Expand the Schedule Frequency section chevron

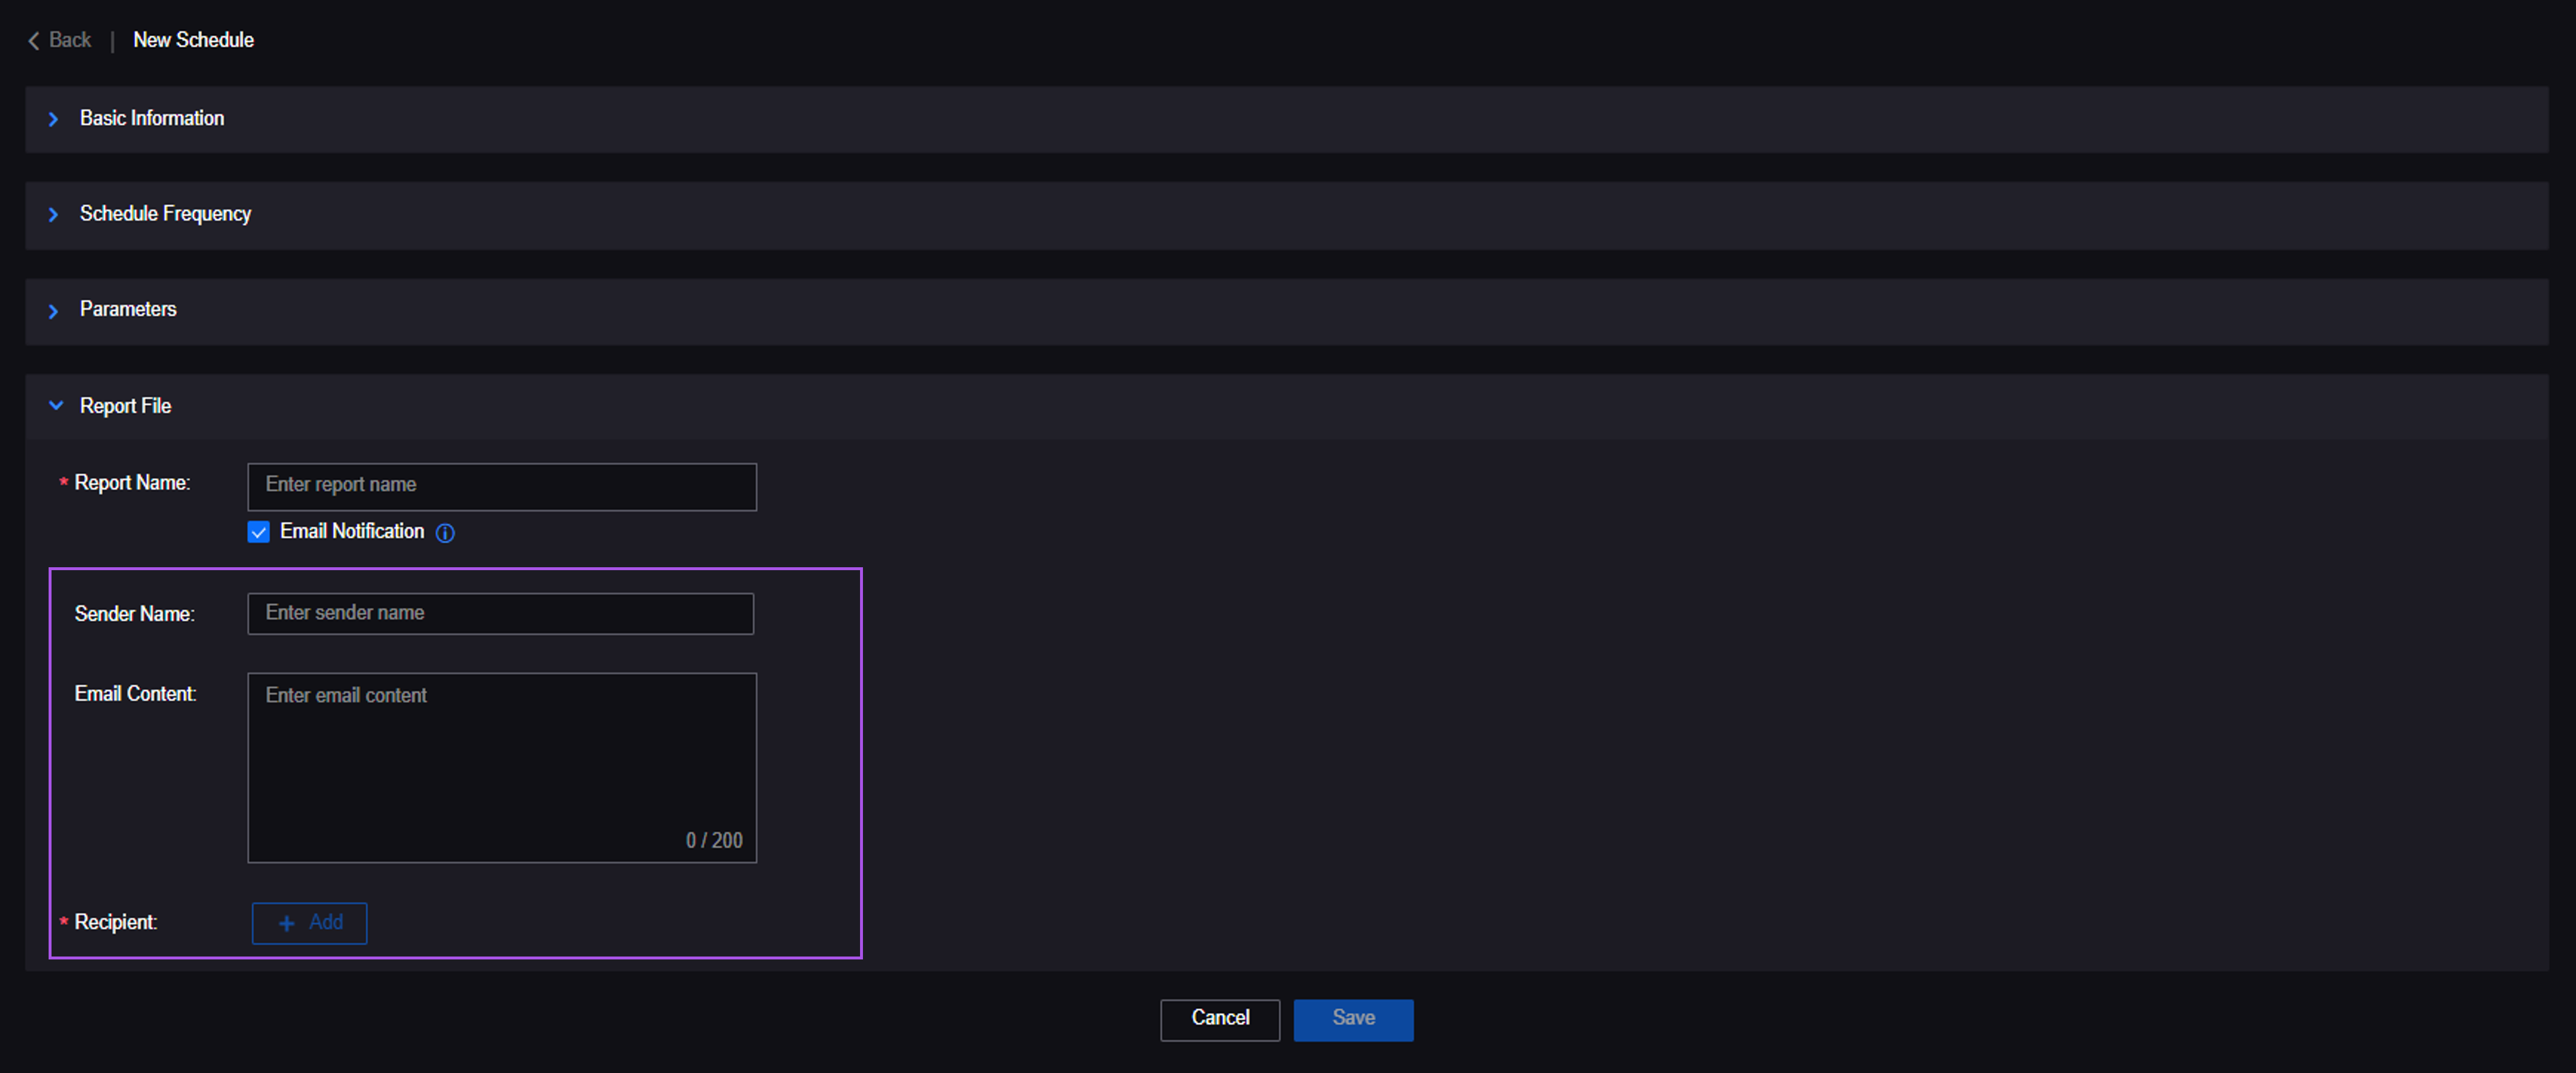point(54,215)
